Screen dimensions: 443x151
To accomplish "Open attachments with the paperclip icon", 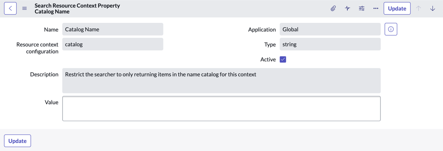I will [x=333, y=9].
